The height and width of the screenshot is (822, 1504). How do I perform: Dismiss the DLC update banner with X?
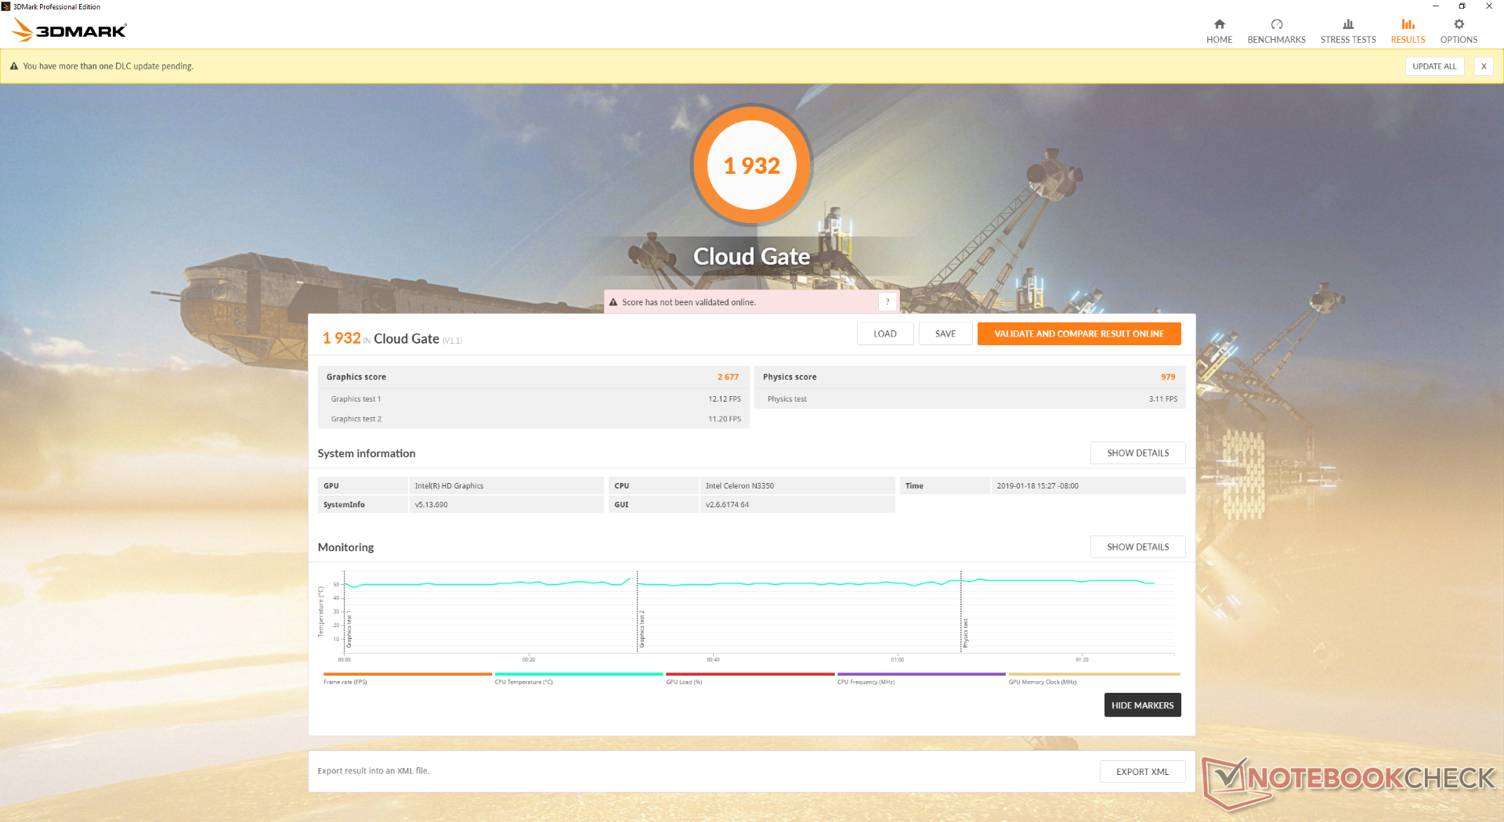tap(1484, 67)
